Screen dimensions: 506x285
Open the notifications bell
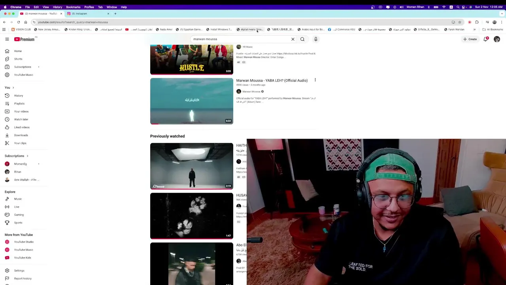[x=485, y=39]
